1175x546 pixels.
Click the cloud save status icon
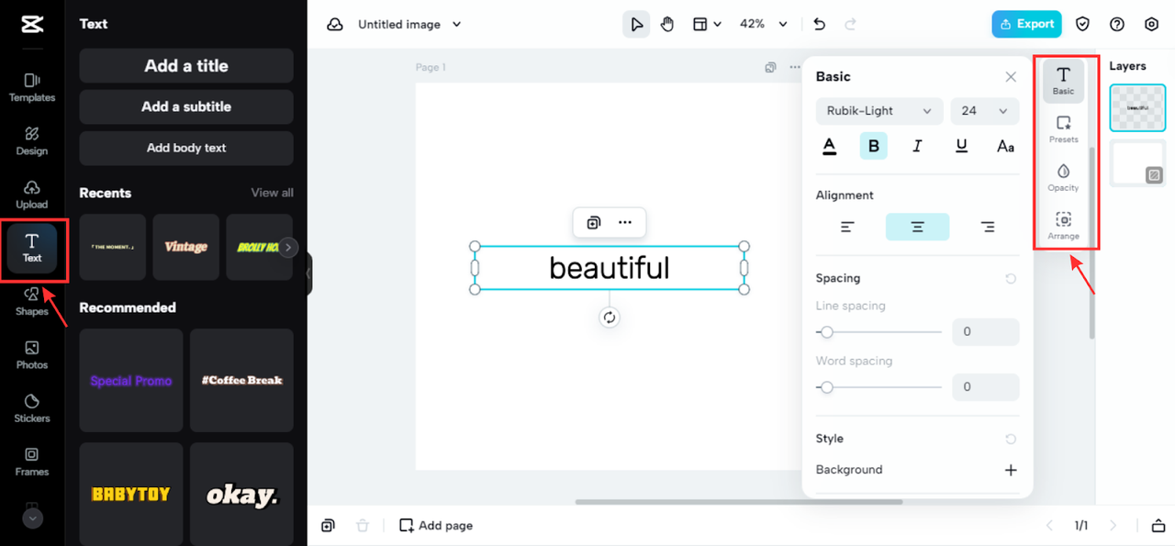click(x=335, y=25)
